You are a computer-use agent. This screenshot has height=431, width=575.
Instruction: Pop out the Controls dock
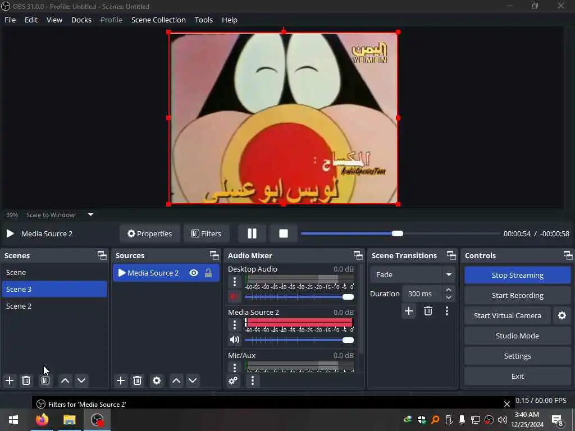[568, 255]
